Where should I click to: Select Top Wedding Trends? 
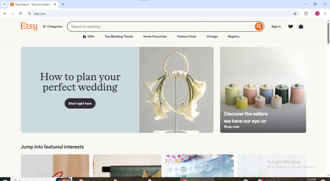[119, 36]
